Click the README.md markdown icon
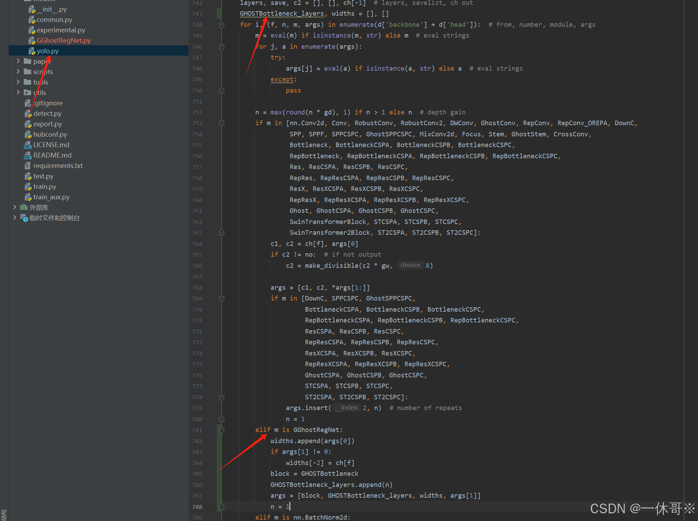This screenshot has width=698, height=521. 27,155
